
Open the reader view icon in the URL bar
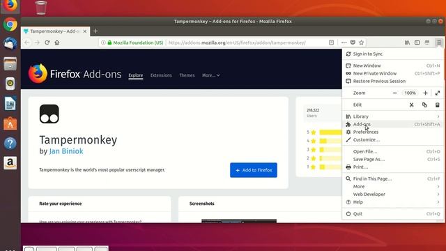point(332,43)
